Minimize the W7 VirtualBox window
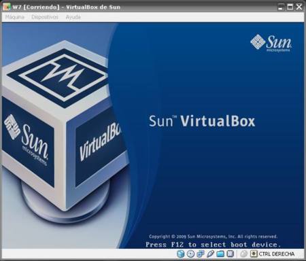 (x=281, y=7)
